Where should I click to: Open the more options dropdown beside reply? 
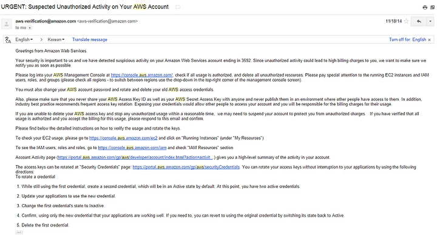430,21
